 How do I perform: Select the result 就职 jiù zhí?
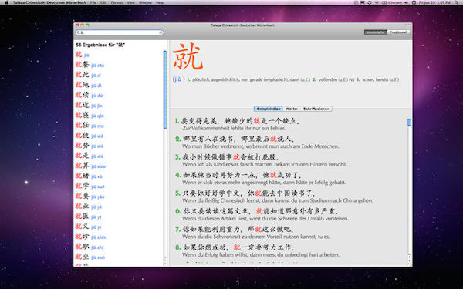pyautogui.click(x=90, y=247)
